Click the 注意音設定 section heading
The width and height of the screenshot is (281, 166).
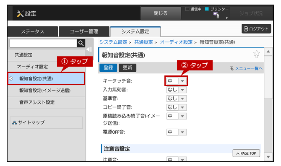[x=117, y=149]
